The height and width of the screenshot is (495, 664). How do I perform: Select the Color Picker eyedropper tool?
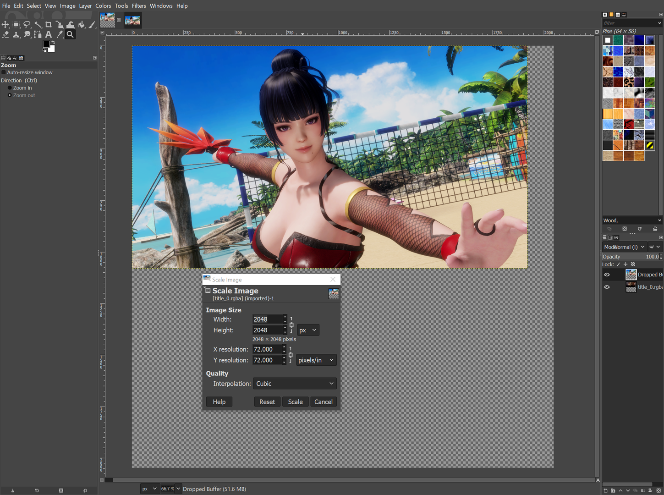[60, 34]
